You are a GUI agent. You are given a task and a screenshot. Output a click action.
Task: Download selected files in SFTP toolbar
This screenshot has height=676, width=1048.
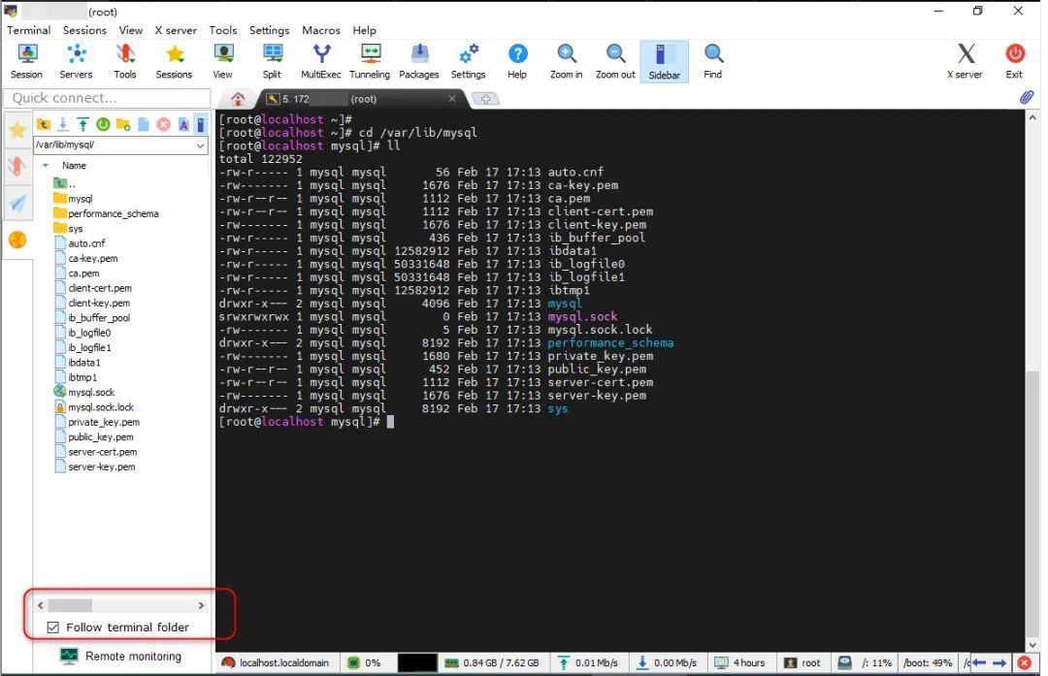click(63, 124)
